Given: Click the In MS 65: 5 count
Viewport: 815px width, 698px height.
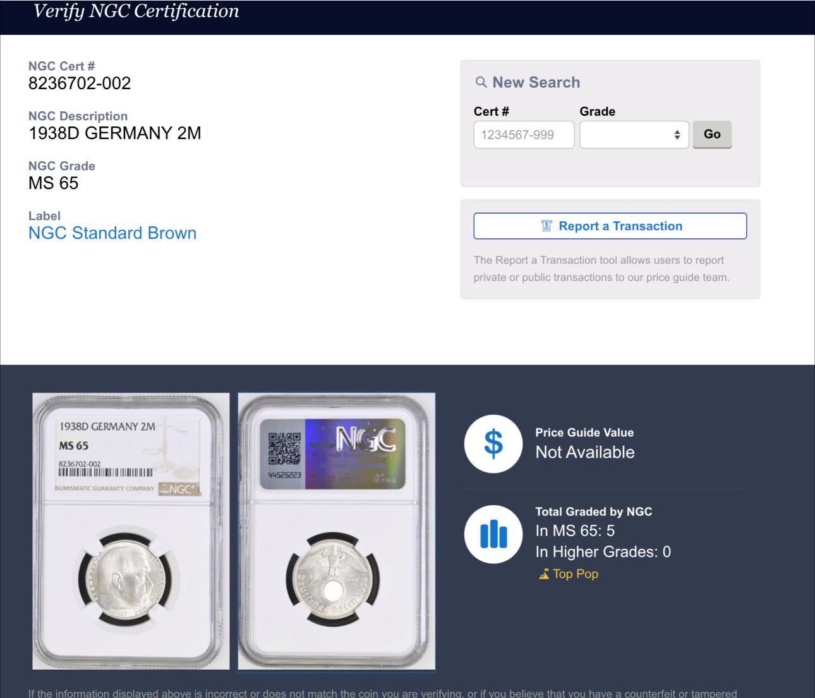Looking at the screenshot, I should 575,531.
